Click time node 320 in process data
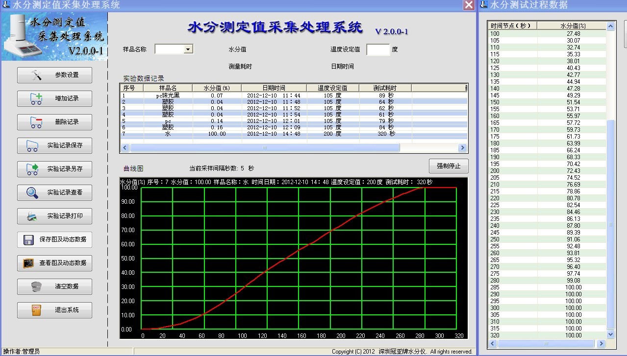 [x=495, y=335]
